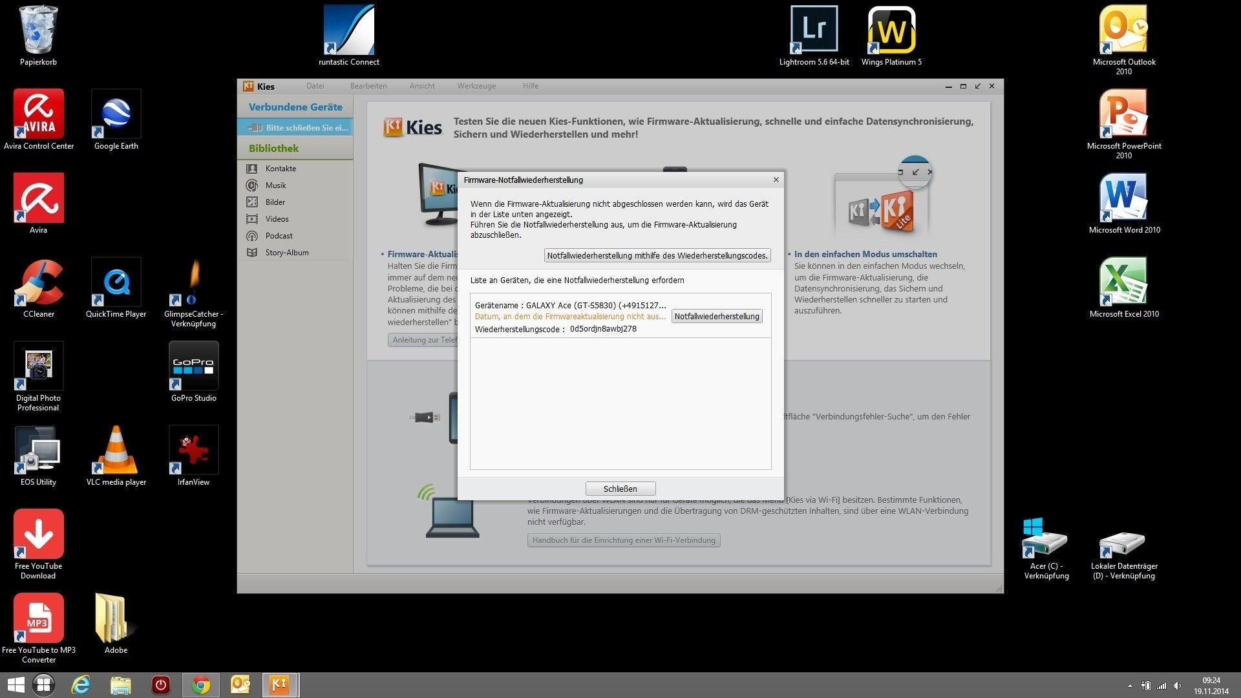Open the Hilfe menu in Kies
Image resolution: width=1241 pixels, height=698 pixels.
[x=531, y=86]
